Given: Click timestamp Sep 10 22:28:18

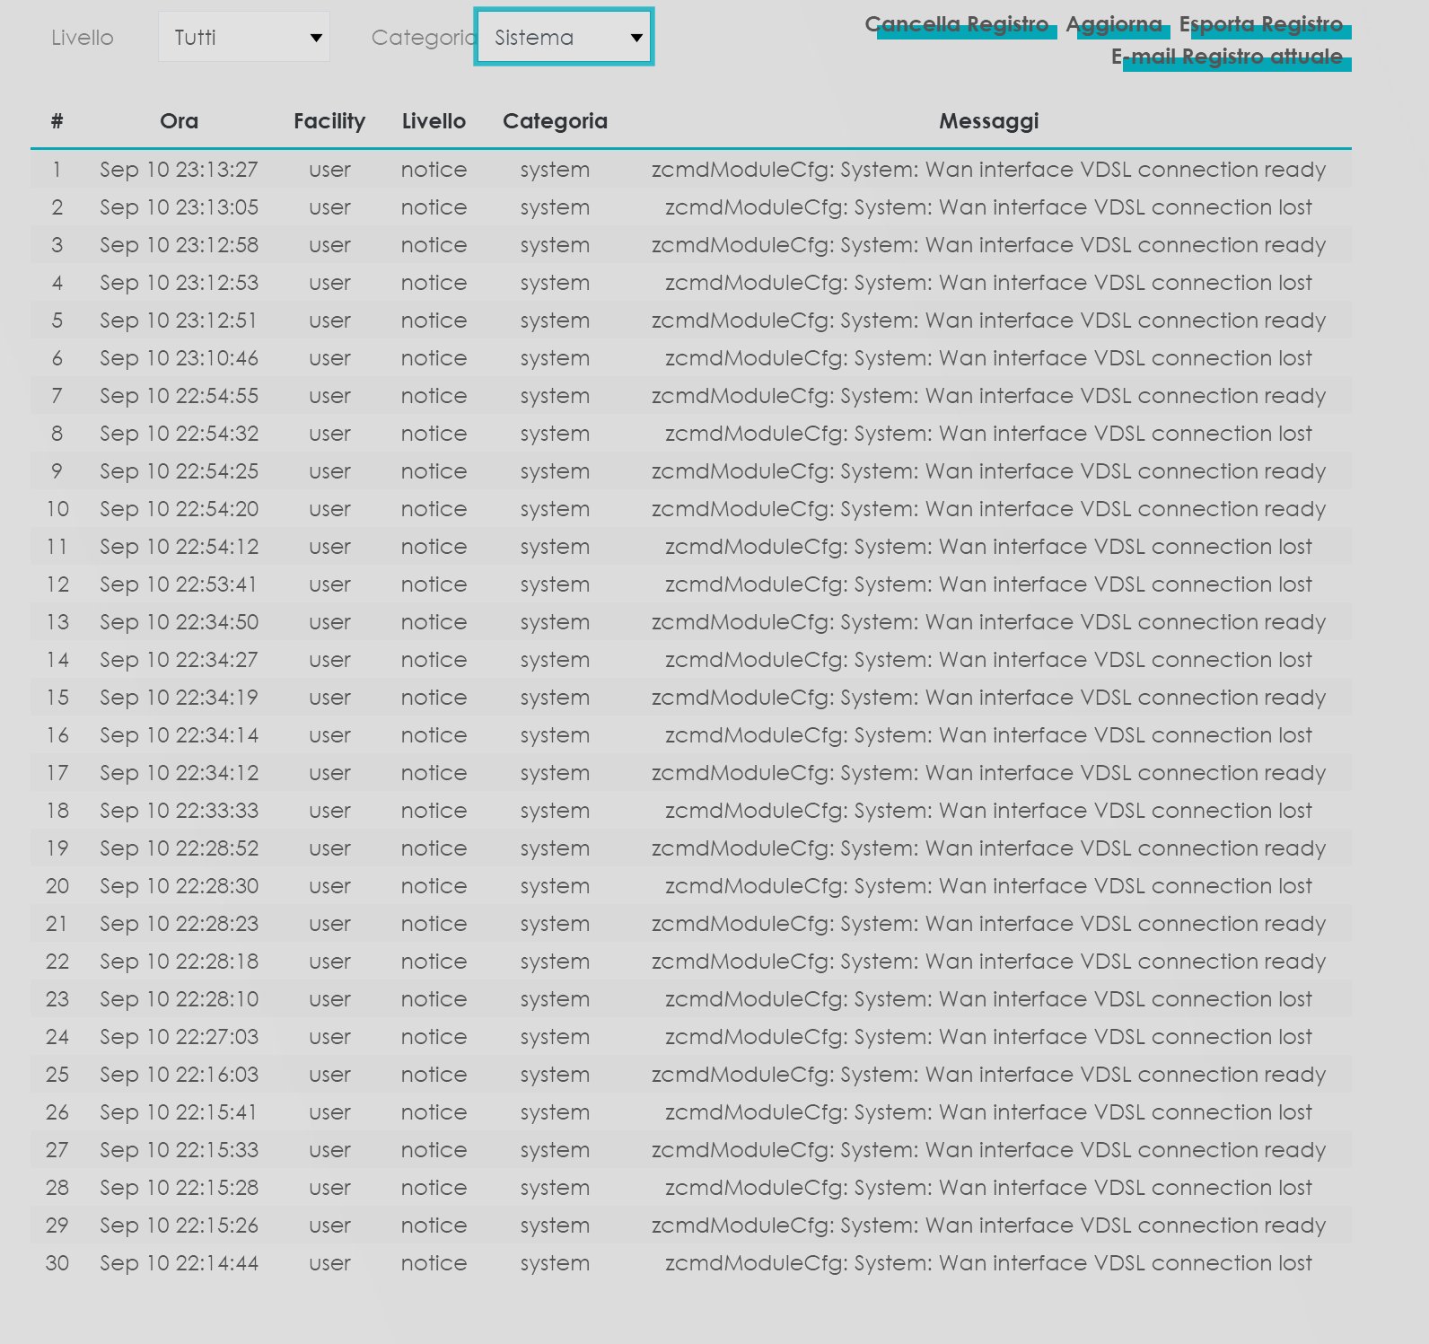Looking at the screenshot, I should 179,962.
